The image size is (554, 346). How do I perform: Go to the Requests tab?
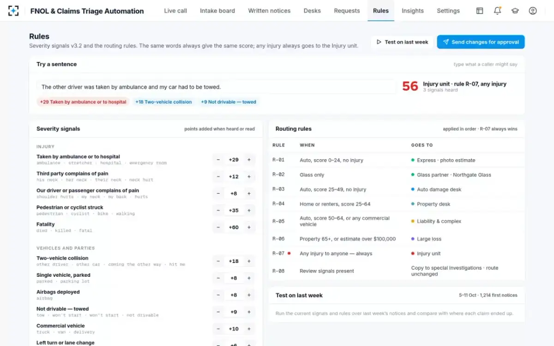tap(347, 11)
